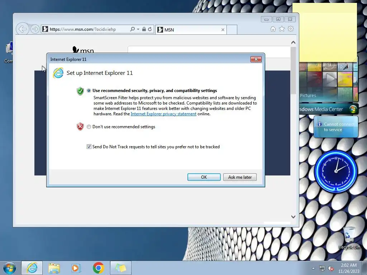Close the MSN tab
367x275 pixels.
223,30
